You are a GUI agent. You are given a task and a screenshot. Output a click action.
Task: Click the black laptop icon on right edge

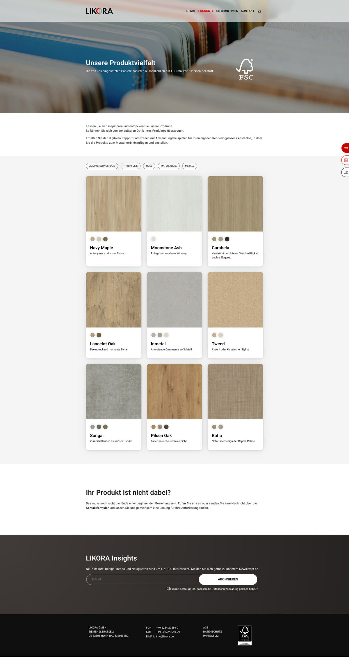[x=346, y=172]
